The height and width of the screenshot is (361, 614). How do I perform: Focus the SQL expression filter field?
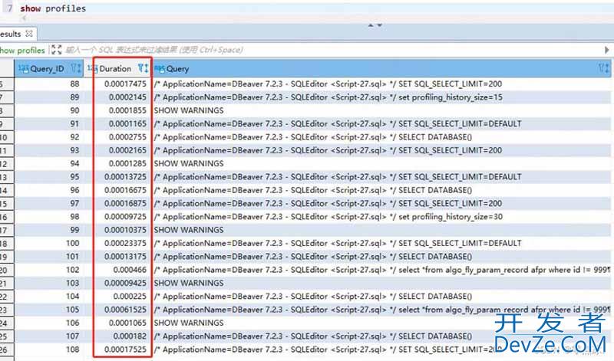tap(154, 50)
